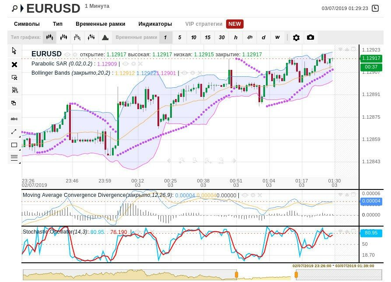
Task: Click the delete drawings X tool
Action: [14, 64]
